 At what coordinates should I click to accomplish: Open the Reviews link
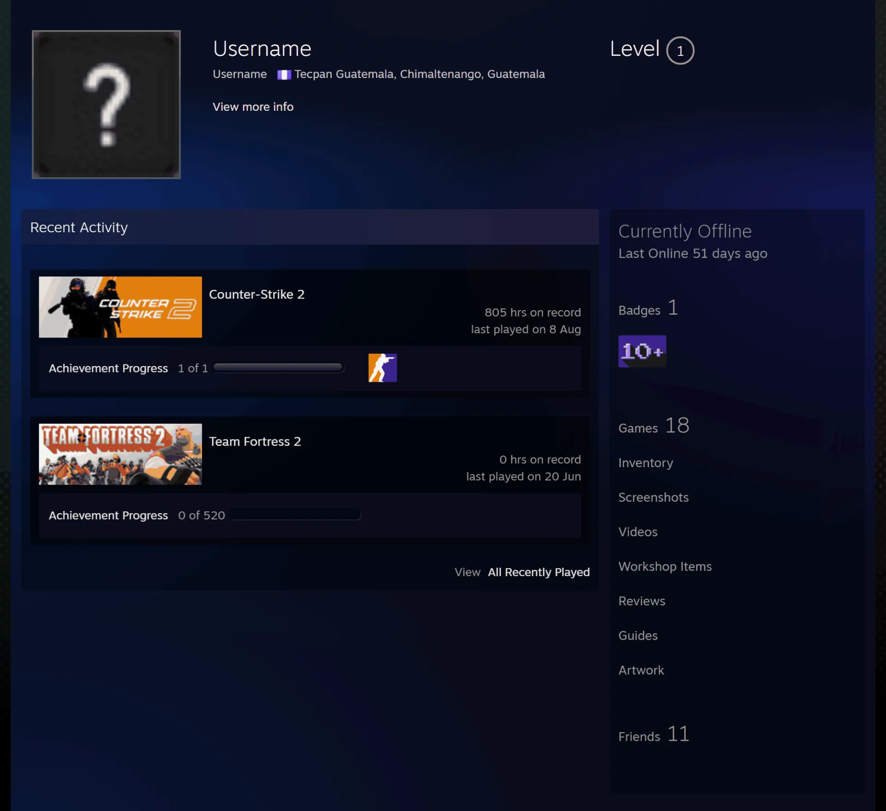[642, 601]
